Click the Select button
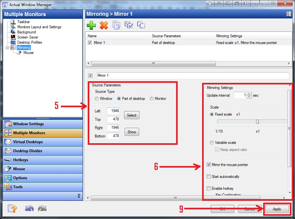The height and width of the screenshot is (219, 295). [x=132, y=115]
